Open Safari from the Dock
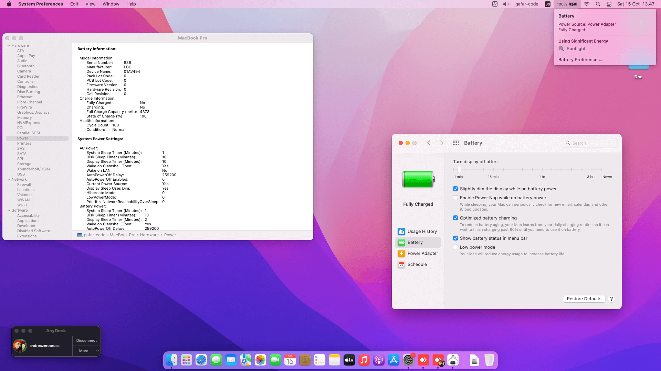This screenshot has height=371, width=661. coord(201,360)
